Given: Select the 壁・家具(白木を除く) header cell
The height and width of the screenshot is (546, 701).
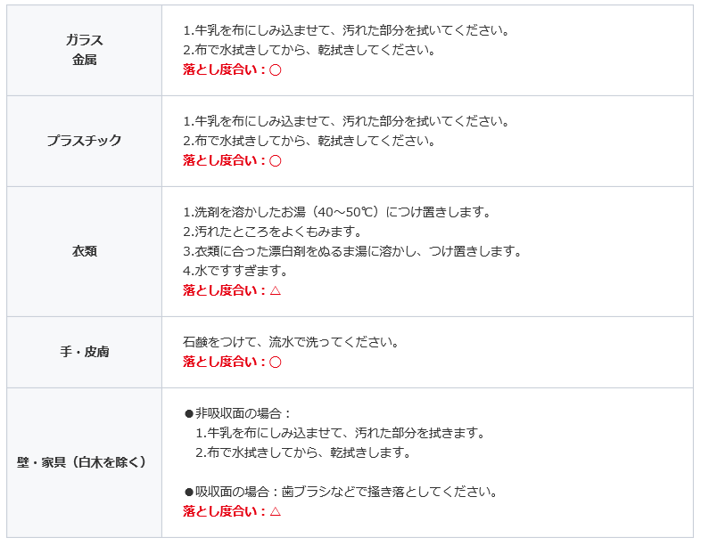Looking at the screenshot, I should (x=84, y=462).
